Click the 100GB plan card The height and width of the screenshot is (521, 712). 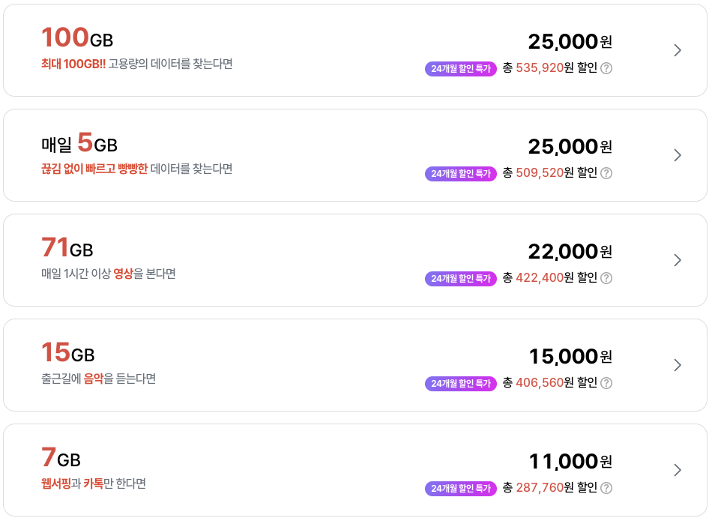coord(356,49)
